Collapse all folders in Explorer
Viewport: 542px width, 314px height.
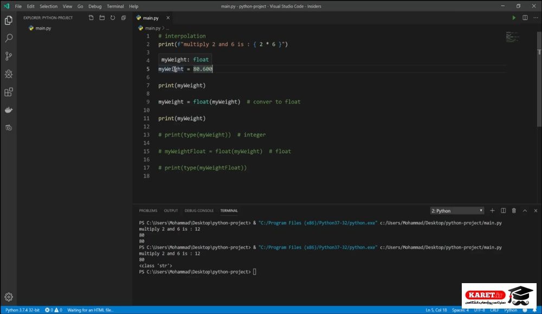[124, 18]
